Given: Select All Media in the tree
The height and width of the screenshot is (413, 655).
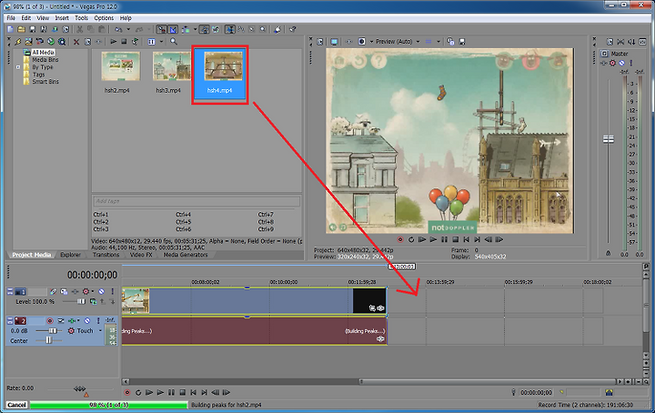Looking at the screenshot, I should pyautogui.click(x=44, y=52).
